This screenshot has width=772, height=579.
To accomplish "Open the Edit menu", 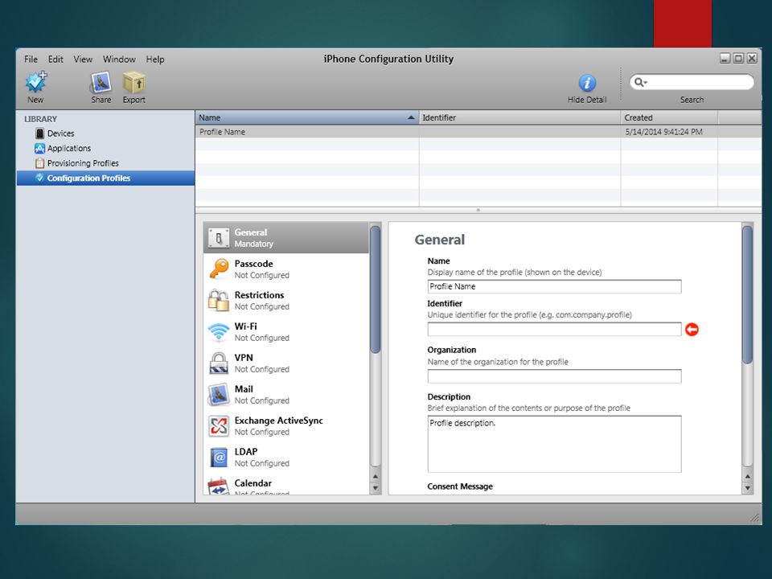I will pos(55,59).
